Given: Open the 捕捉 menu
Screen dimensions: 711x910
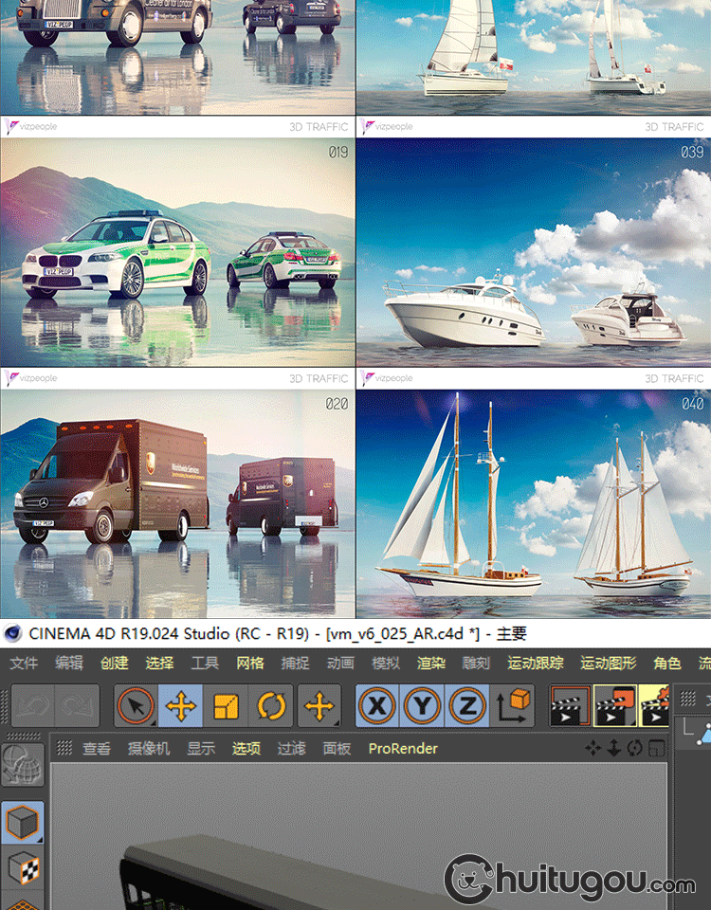Looking at the screenshot, I should (296, 663).
